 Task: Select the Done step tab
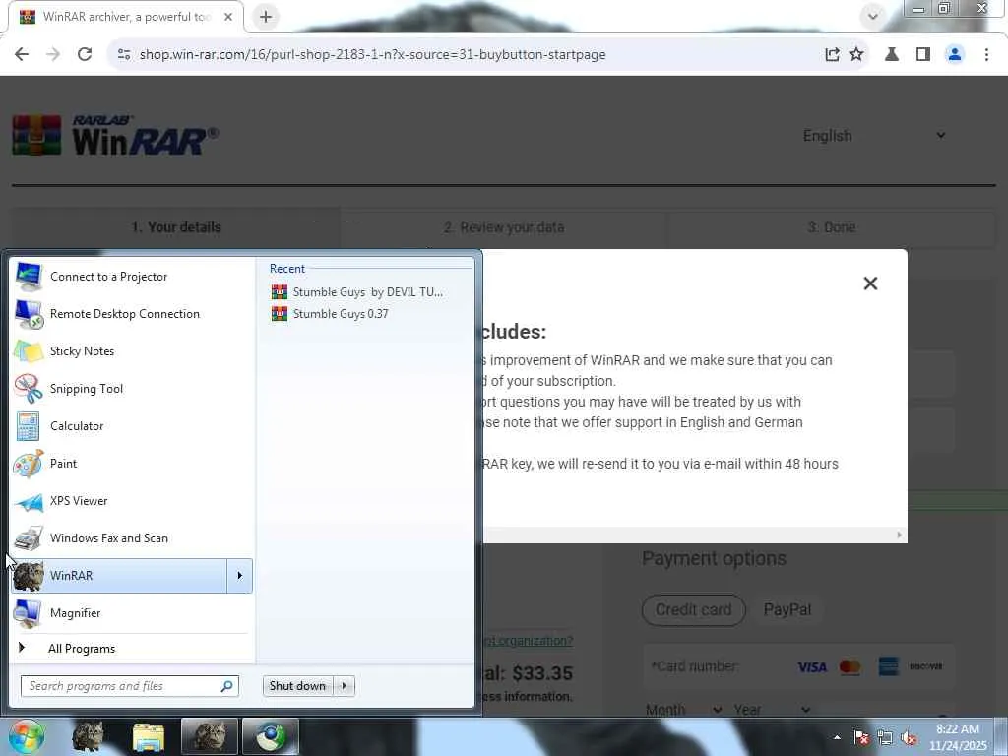(x=831, y=227)
